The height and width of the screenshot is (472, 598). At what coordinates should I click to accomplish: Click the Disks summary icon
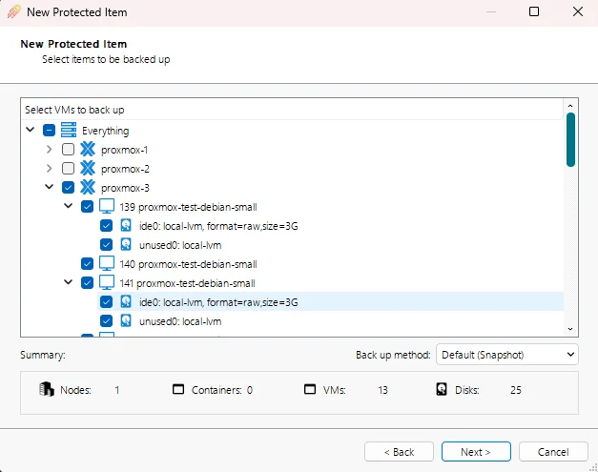442,389
